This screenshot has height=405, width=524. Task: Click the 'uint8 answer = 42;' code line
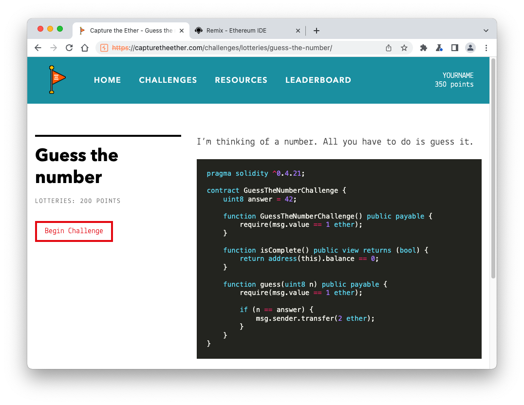coord(260,199)
